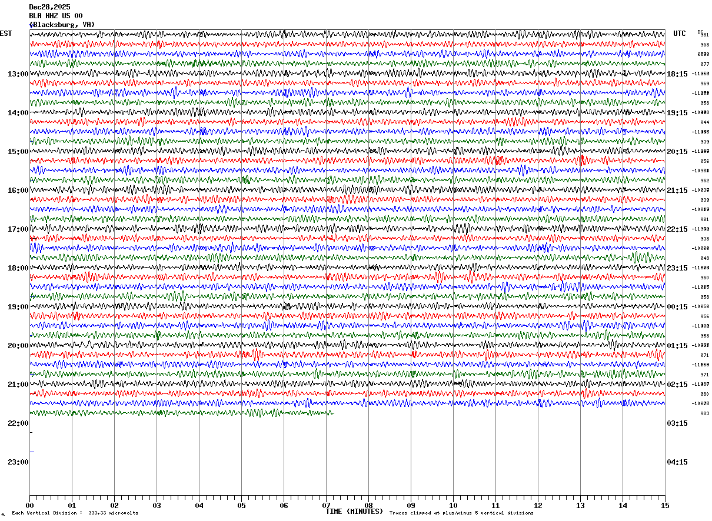The height and width of the screenshot is (521, 712).
Task: Select the 22:00 EST hour label
Action: pyautogui.click(x=18, y=423)
